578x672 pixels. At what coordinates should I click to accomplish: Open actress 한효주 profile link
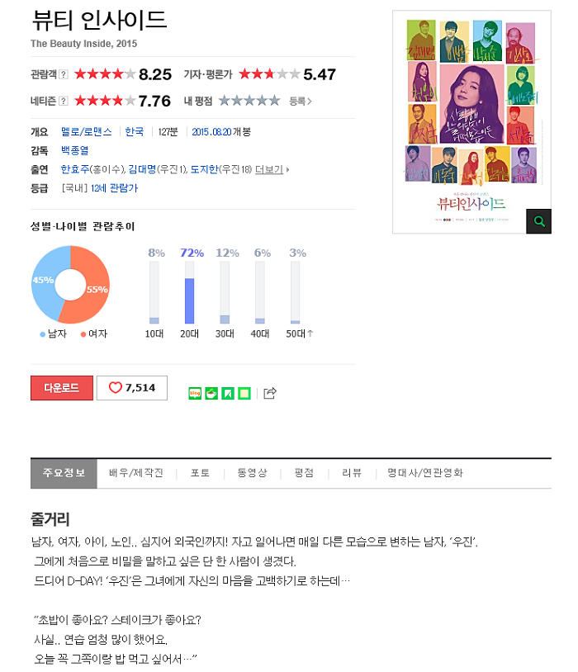pos(75,169)
